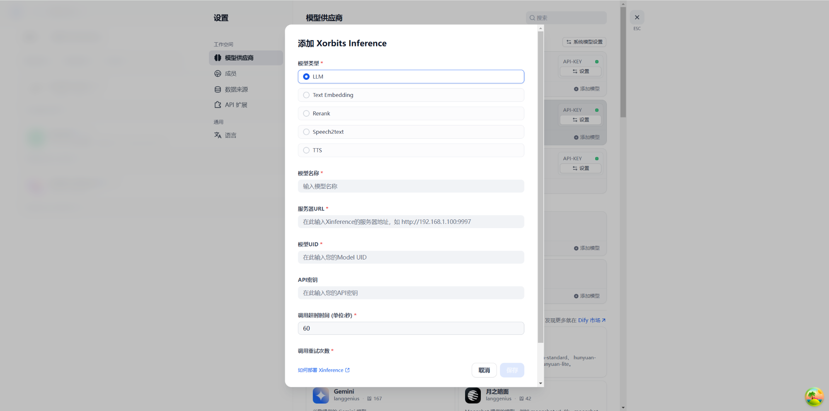Open 模型供应商 in settings sidebar
Screen dimensions: 829x411
tap(246, 58)
